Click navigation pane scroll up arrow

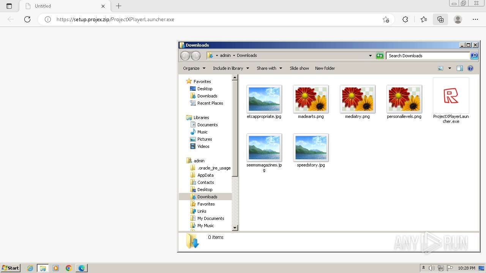click(235, 77)
